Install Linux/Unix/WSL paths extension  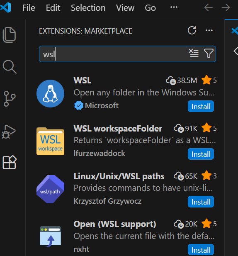coord(201,202)
